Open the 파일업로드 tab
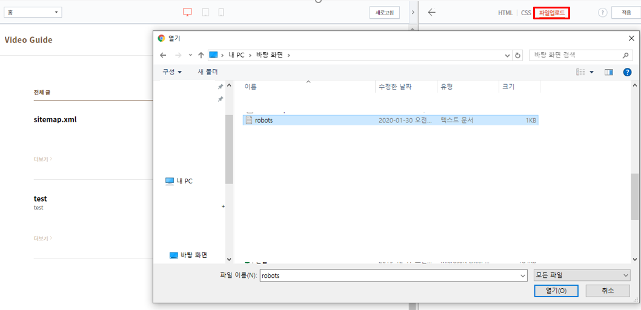Image resolution: width=641 pixels, height=310 pixels. point(552,13)
